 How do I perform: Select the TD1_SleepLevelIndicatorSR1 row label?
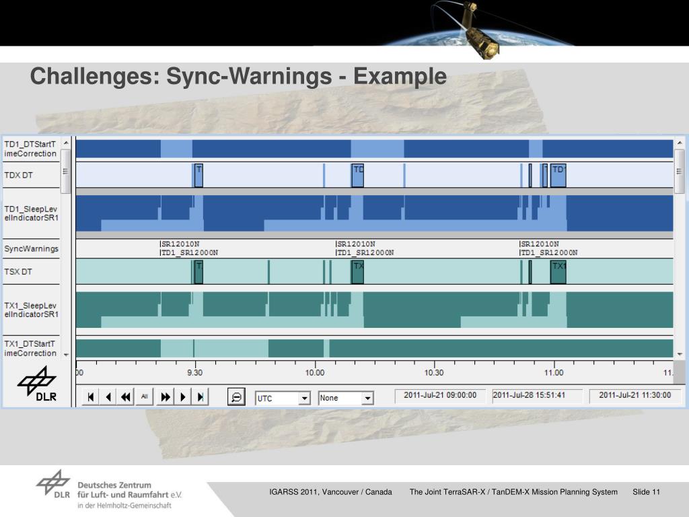pyautogui.click(x=31, y=213)
